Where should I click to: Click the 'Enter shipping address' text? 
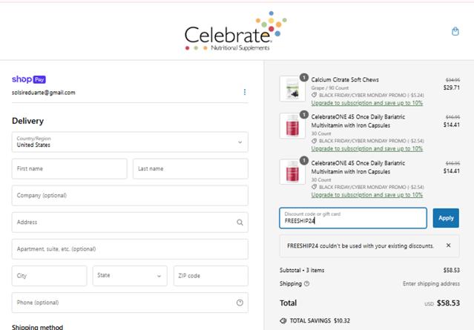tap(432, 284)
